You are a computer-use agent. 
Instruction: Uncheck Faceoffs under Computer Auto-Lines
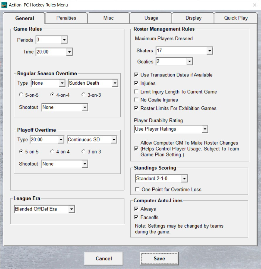[x=136, y=218]
